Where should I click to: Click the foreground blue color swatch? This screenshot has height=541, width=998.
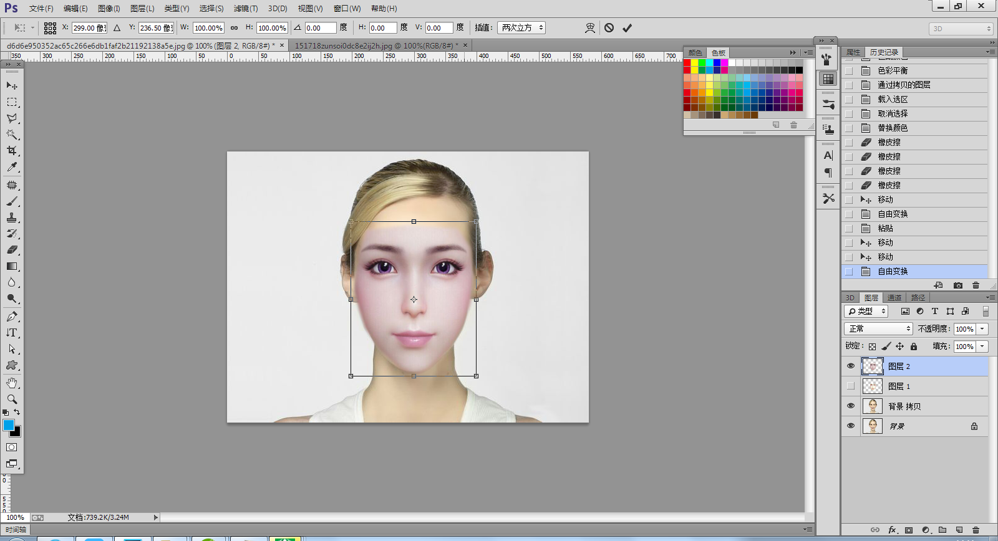pyautogui.click(x=9, y=425)
